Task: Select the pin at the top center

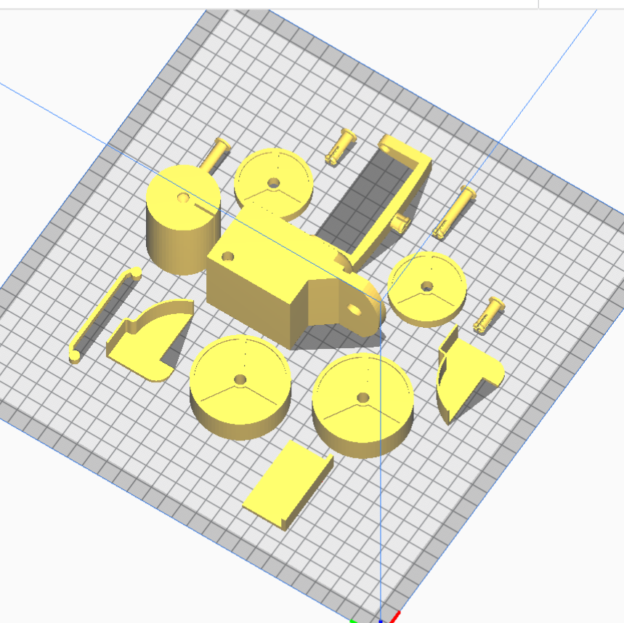Action: [339, 145]
